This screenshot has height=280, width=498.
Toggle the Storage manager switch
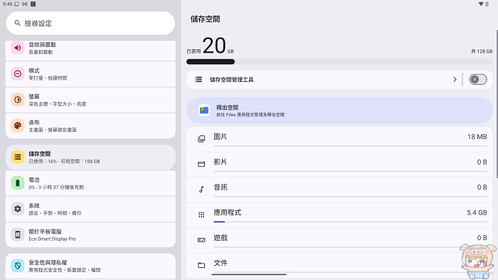point(477,79)
